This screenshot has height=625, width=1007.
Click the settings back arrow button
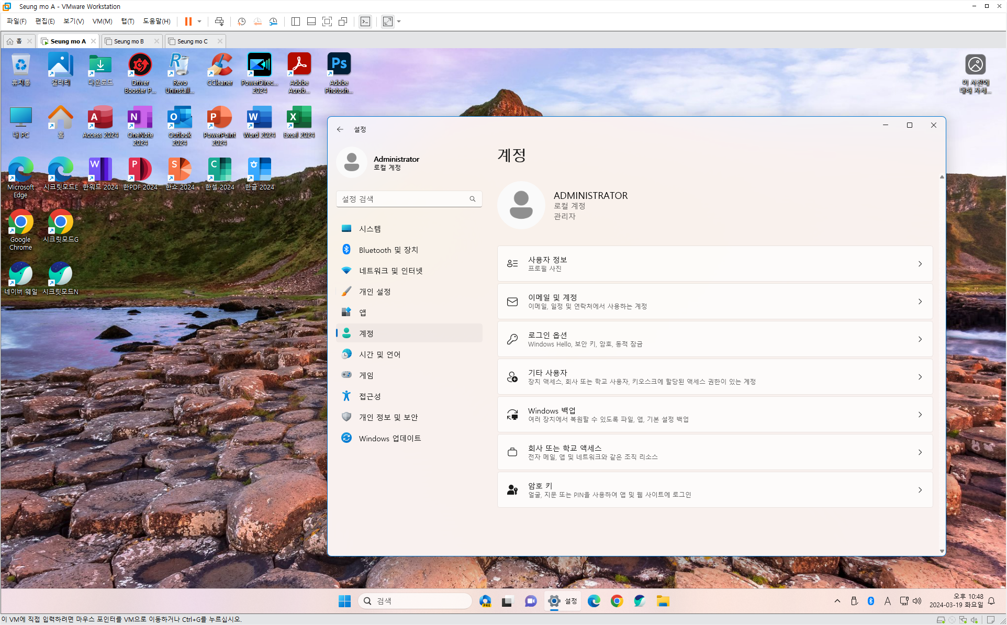340,129
